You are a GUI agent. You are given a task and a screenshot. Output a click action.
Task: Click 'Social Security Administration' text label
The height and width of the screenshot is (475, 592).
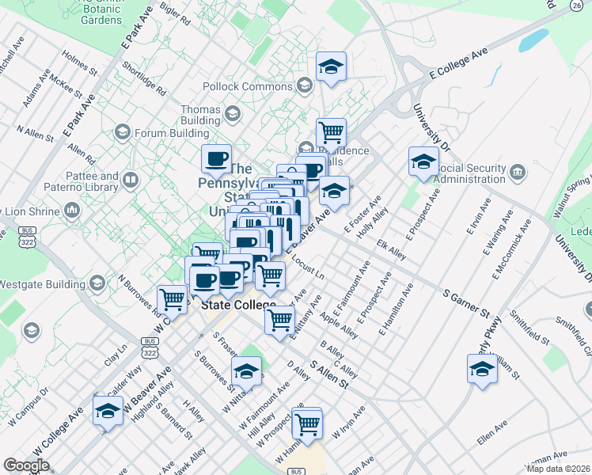click(469, 173)
